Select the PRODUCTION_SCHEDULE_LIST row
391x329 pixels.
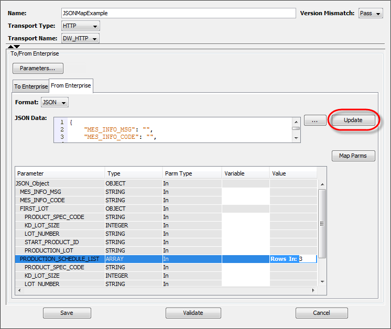[59, 259]
